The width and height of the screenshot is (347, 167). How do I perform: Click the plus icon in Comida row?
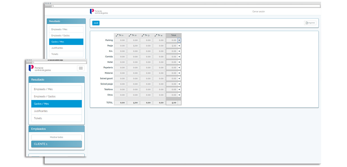(x=179, y=57)
